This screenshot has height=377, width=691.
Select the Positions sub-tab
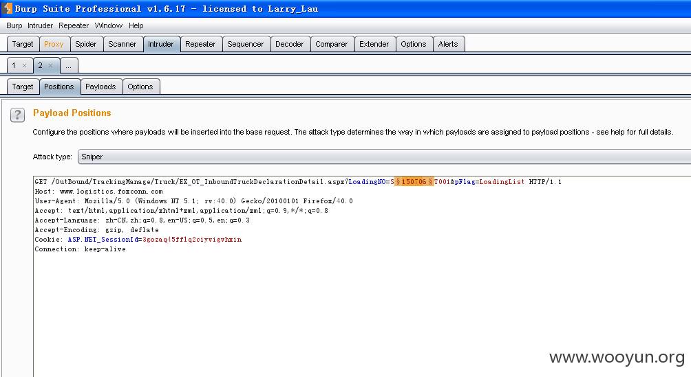[x=59, y=87]
